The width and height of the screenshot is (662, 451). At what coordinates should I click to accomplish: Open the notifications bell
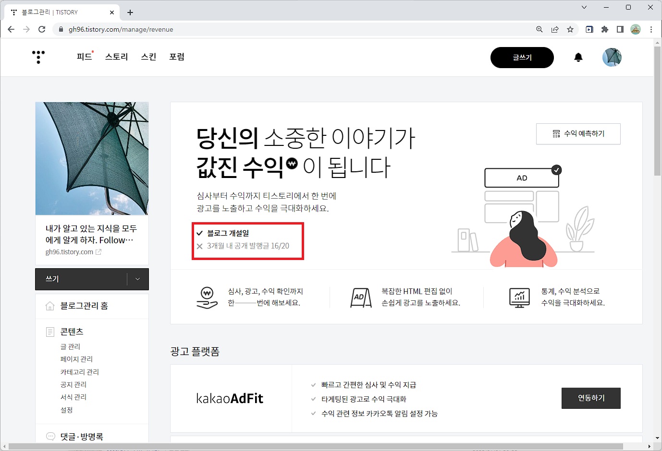click(578, 58)
